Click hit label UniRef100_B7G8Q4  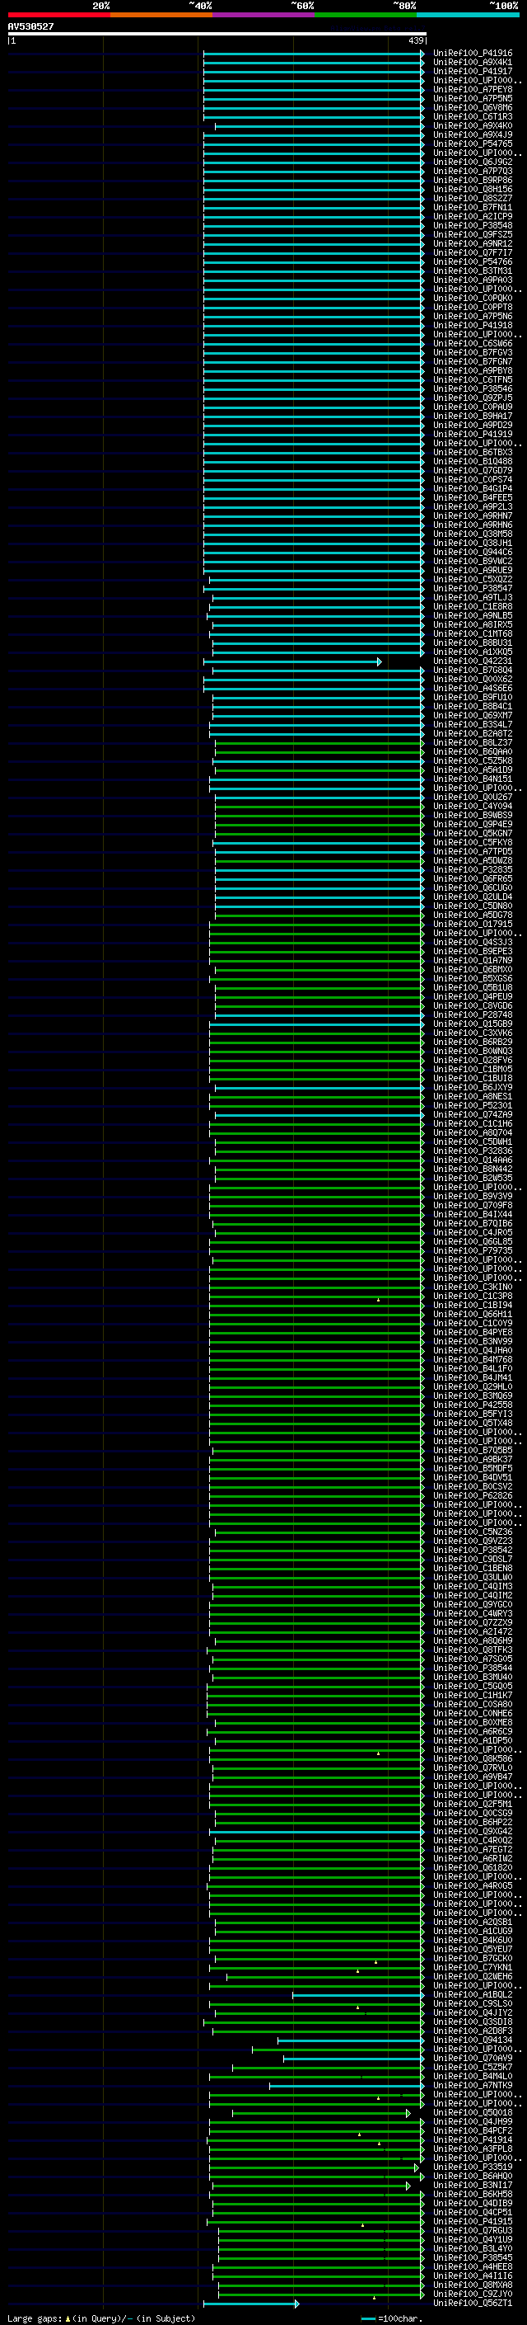(x=472, y=671)
